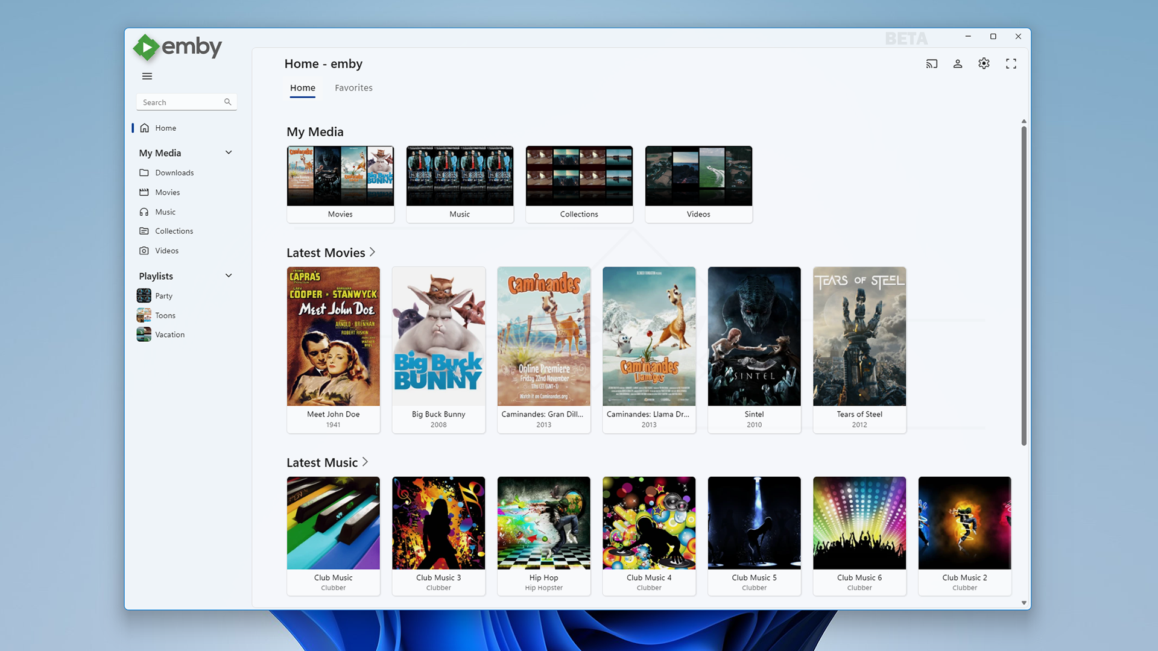Click the Vacation playlist thumbnail icon
Viewport: 1158px width, 651px height.
tap(144, 335)
